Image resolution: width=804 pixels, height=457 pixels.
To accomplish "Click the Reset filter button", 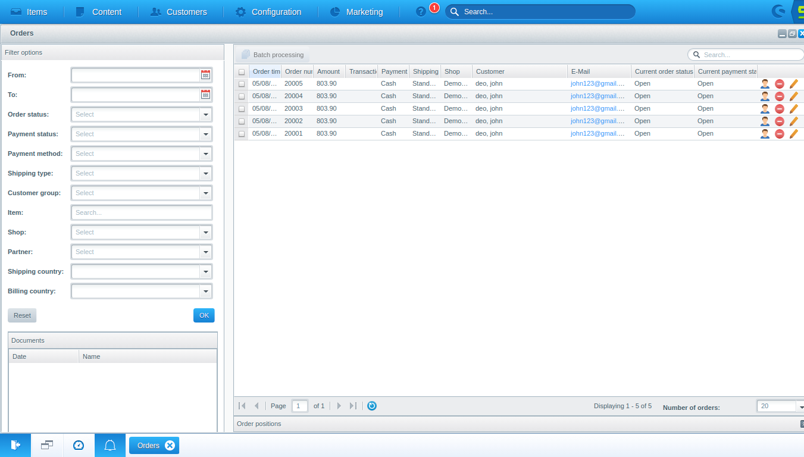I will point(22,315).
